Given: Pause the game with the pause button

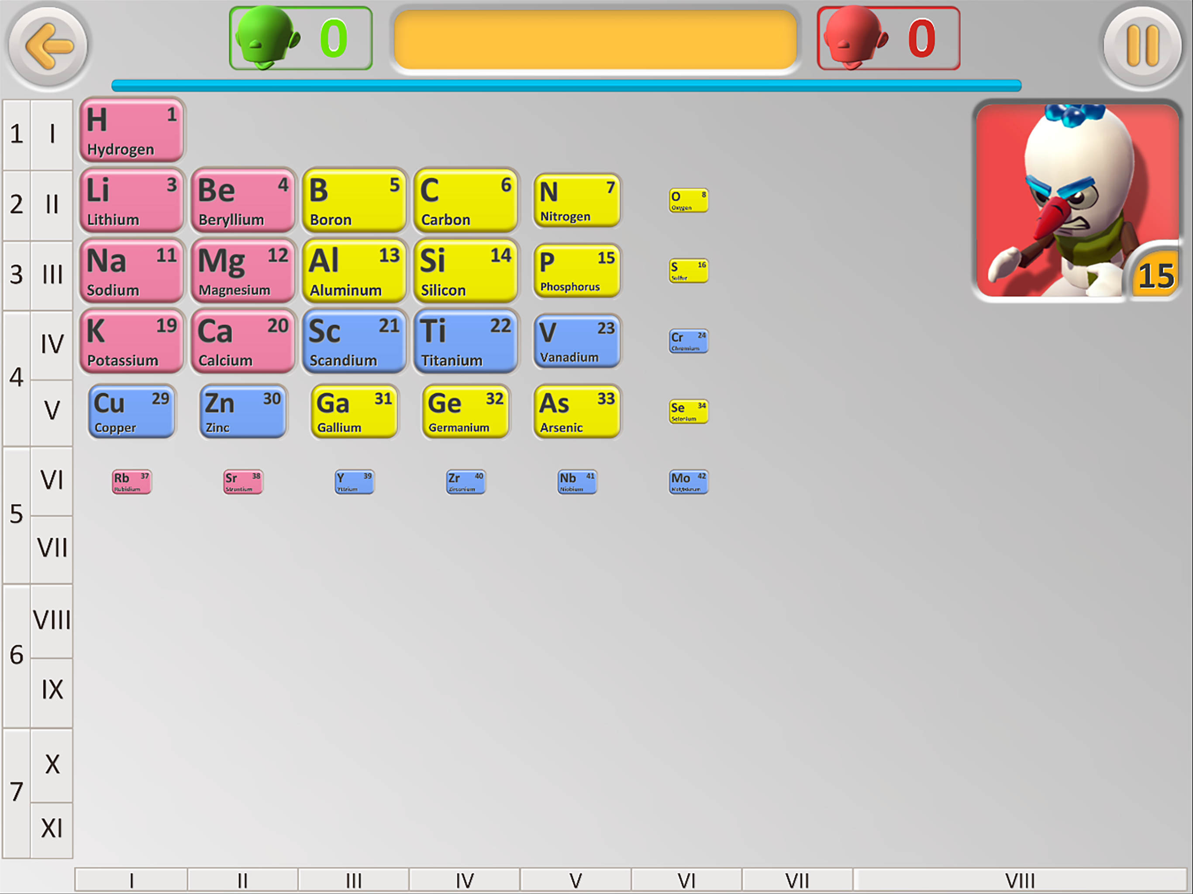Looking at the screenshot, I should point(1143,46).
